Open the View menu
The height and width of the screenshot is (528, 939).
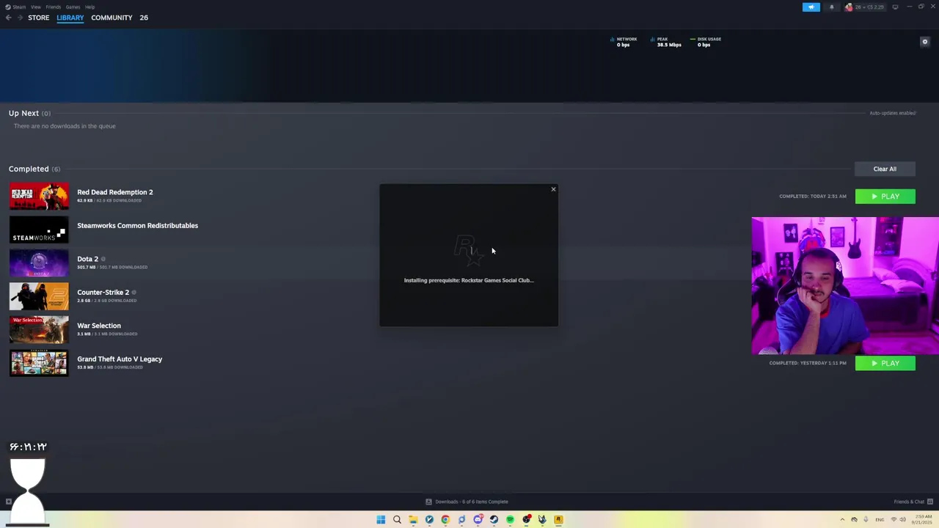[x=35, y=7]
